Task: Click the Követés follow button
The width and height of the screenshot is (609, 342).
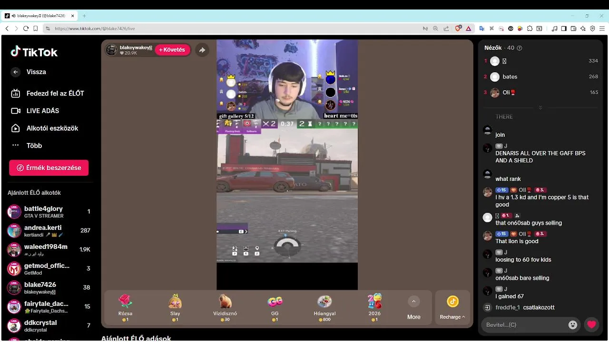Action: [x=172, y=50]
